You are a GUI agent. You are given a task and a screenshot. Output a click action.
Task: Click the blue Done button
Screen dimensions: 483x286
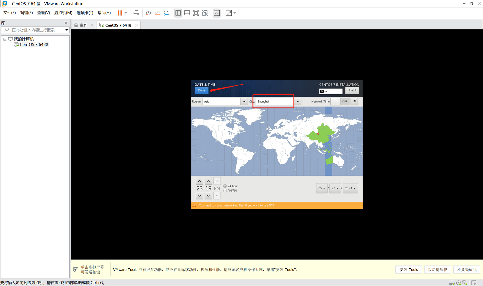coord(201,90)
